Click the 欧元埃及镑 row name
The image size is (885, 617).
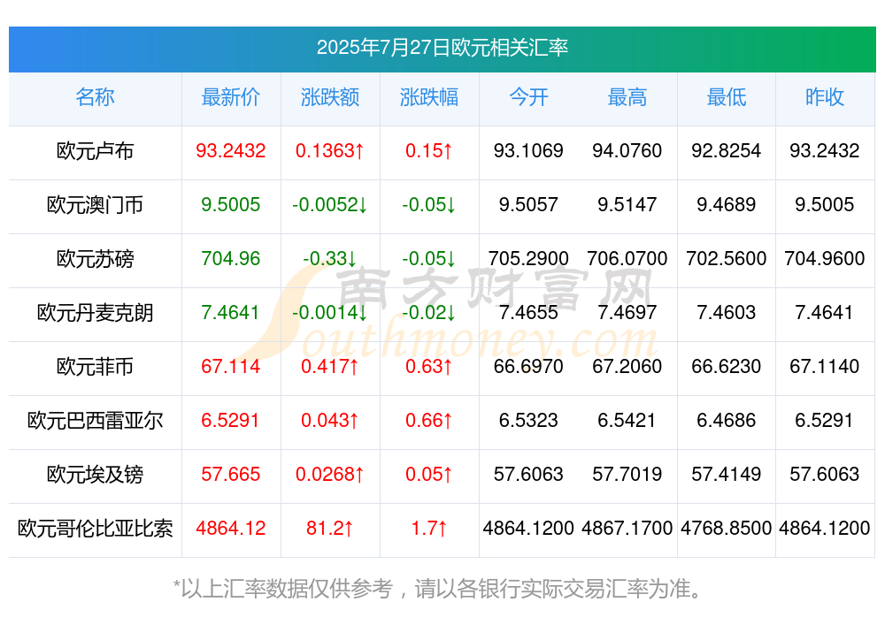[x=95, y=475]
